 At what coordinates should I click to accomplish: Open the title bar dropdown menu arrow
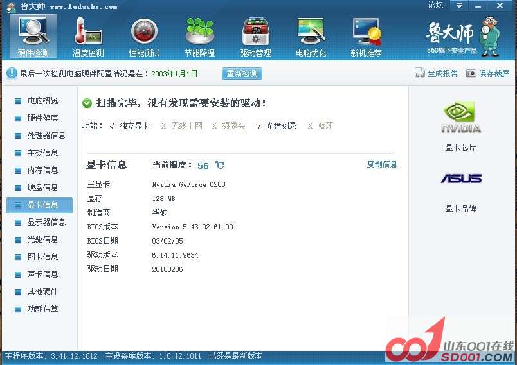point(458,6)
